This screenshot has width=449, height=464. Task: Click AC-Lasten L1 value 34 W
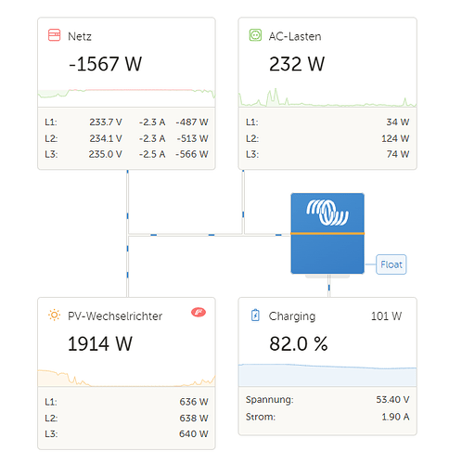(x=398, y=122)
